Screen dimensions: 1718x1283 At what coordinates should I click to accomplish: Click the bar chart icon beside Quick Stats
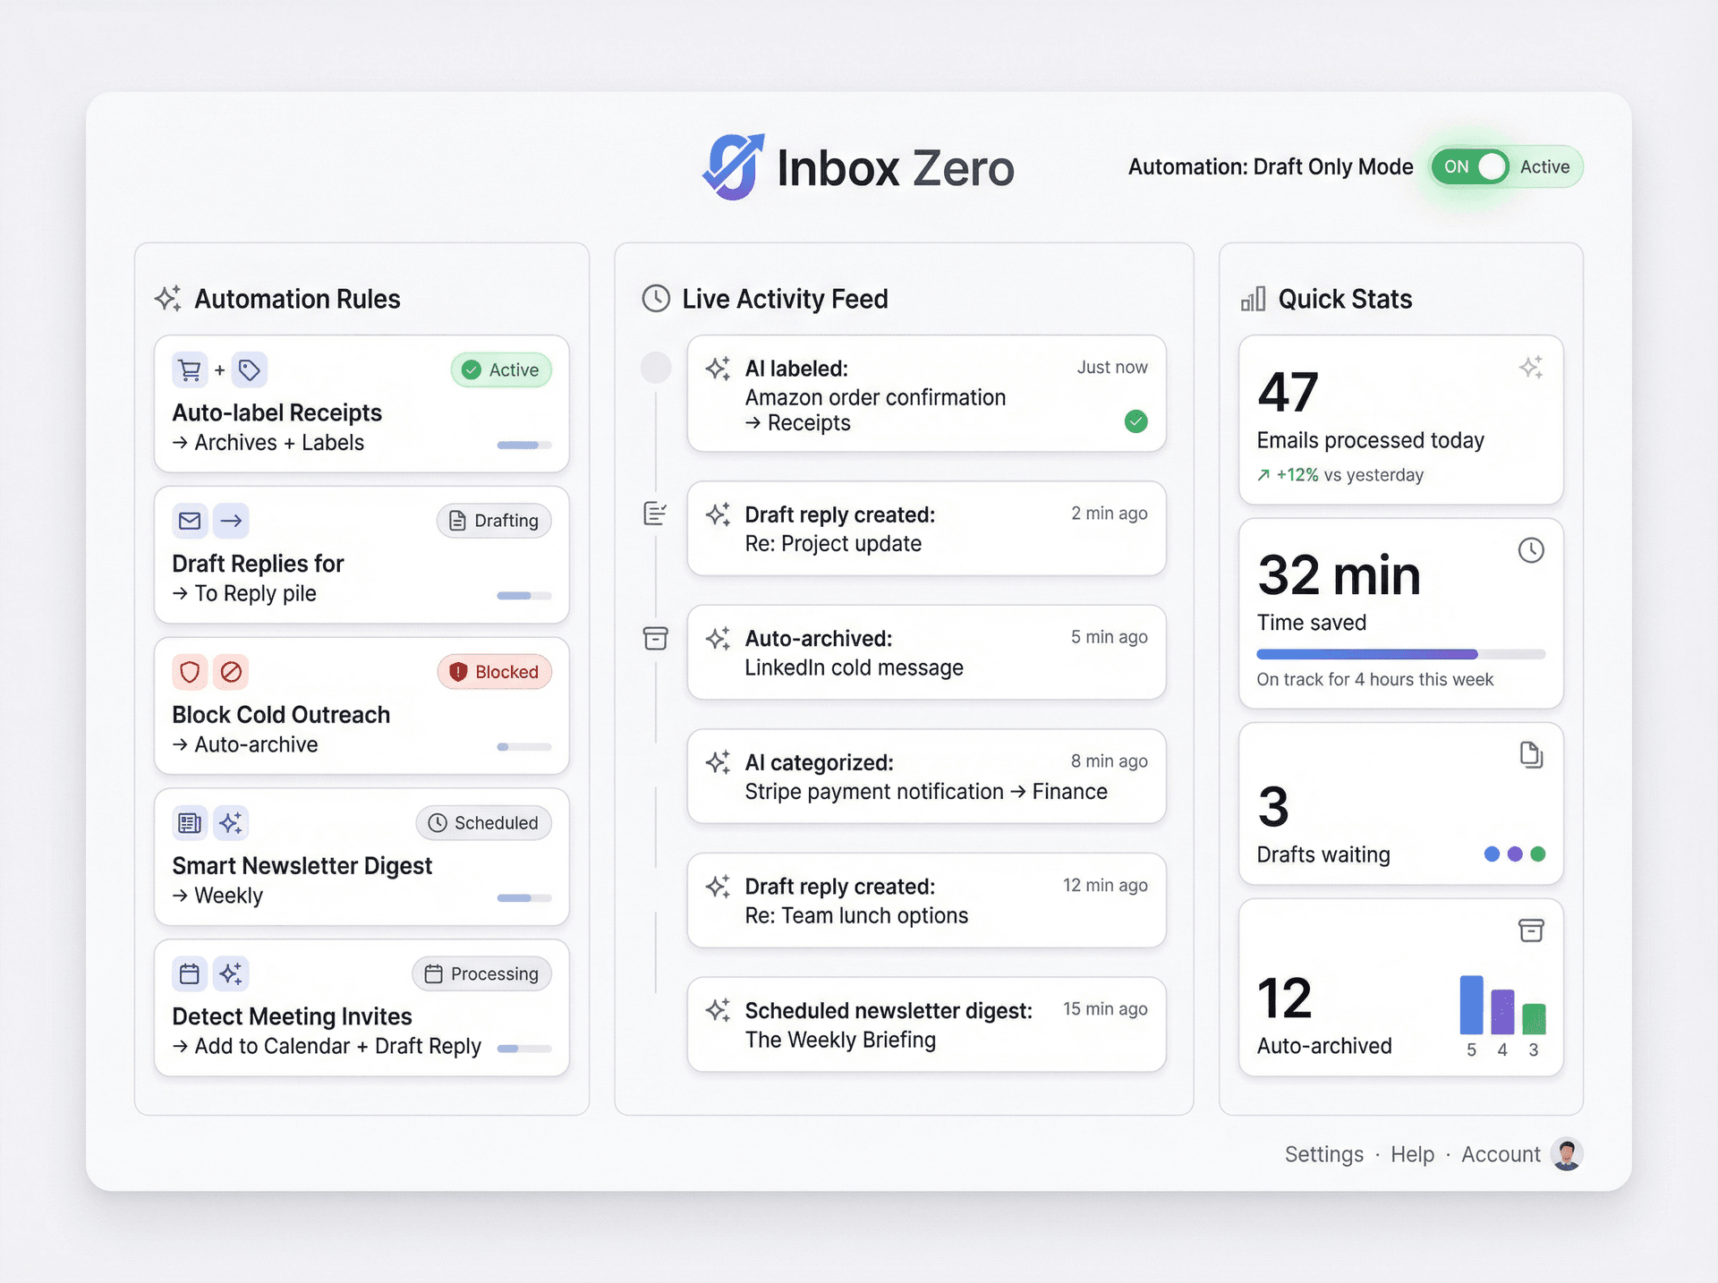[1252, 298]
